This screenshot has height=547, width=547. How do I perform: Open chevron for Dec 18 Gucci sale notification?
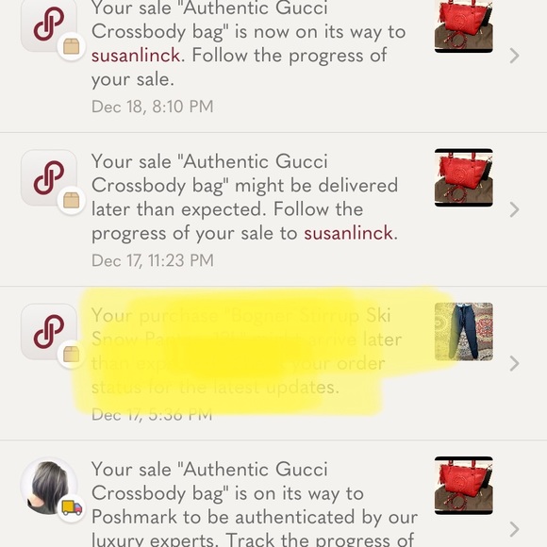tap(514, 56)
